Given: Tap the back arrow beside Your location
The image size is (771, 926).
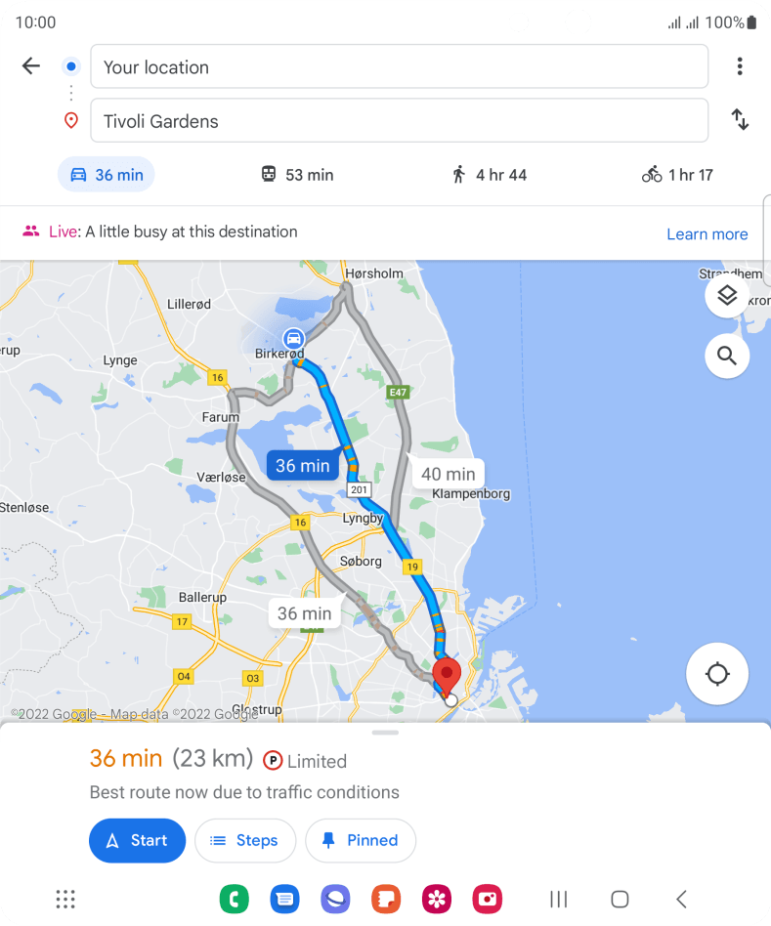Looking at the screenshot, I should (x=30, y=65).
